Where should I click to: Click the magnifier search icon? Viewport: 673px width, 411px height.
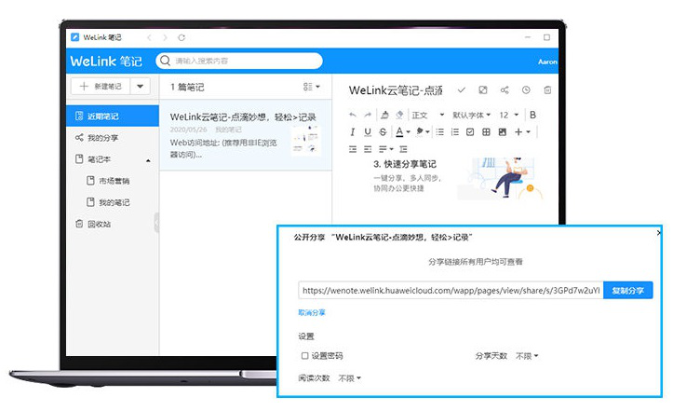coord(166,61)
